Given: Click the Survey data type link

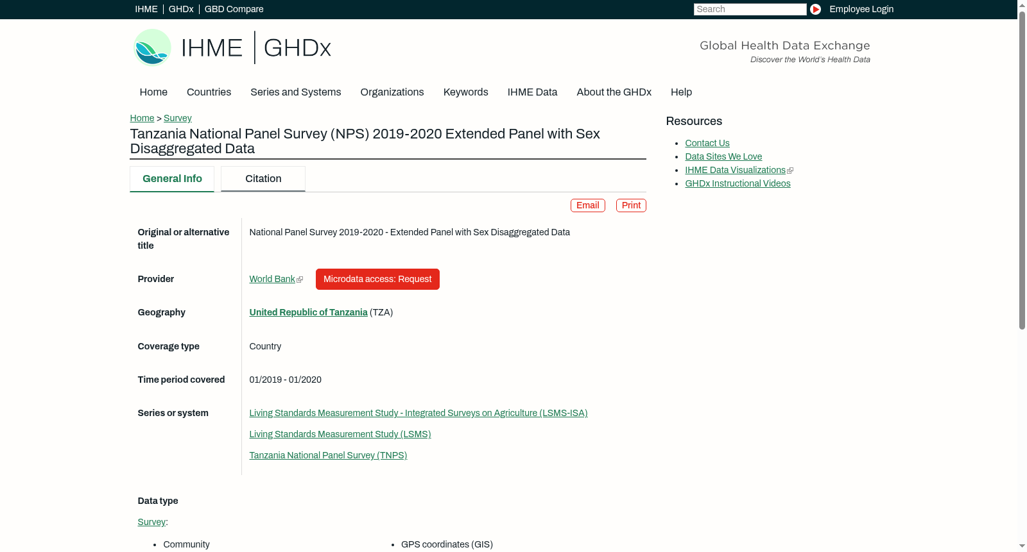Looking at the screenshot, I should coord(151,522).
